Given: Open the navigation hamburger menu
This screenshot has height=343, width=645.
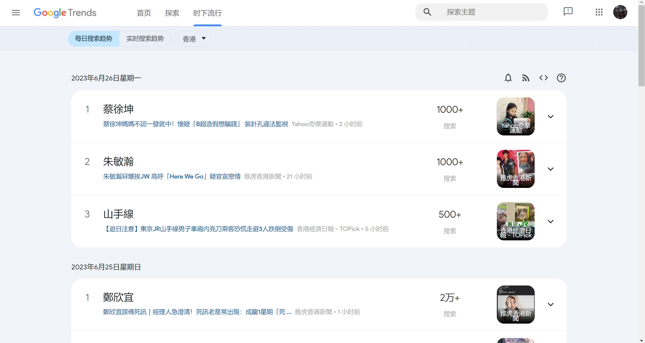Looking at the screenshot, I should [16, 12].
